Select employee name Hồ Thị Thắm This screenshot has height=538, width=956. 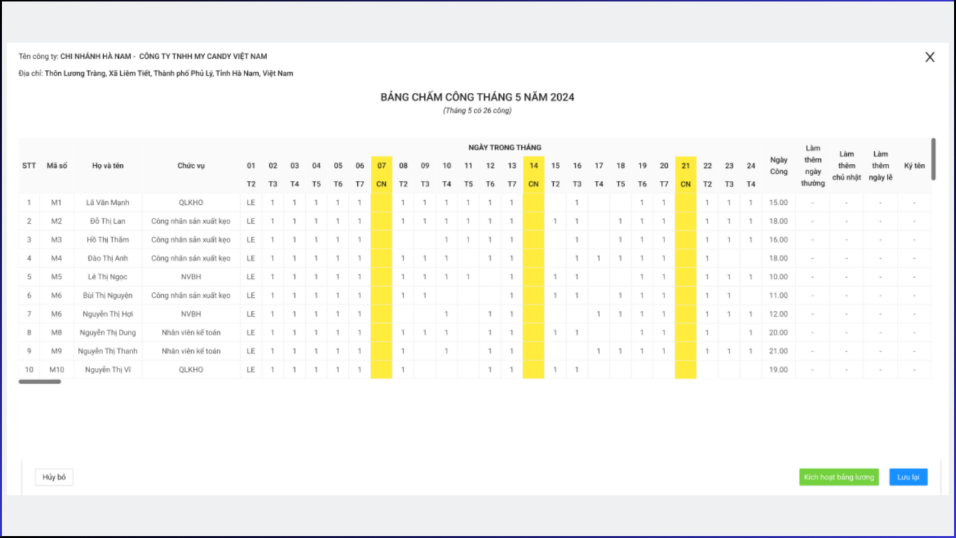108,240
